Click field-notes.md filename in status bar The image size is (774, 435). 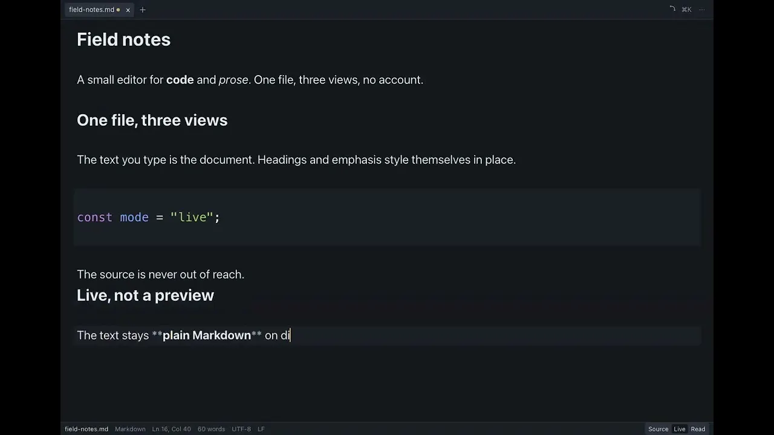tap(86, 429)
